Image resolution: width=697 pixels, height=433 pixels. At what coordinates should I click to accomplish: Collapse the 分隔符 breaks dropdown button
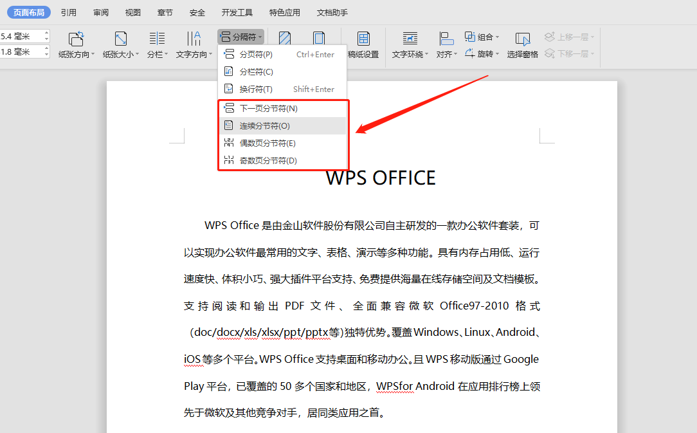(x=241, y=37)
